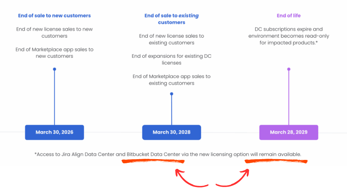Screen dimensions: 347x193
Task: Select the blue dot above March 30, 2026
Action: point(54,69)
